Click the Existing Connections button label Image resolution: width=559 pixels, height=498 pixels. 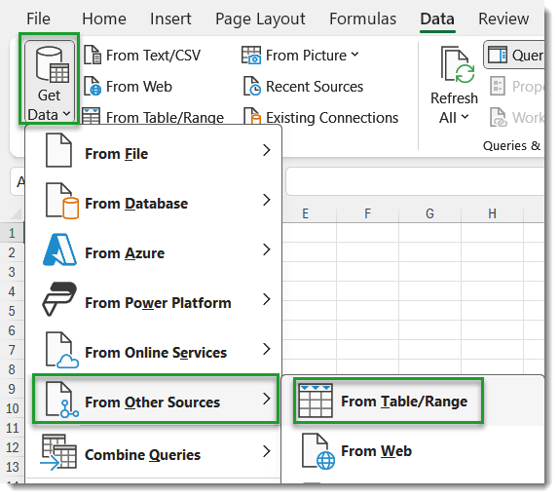[332, 118]
